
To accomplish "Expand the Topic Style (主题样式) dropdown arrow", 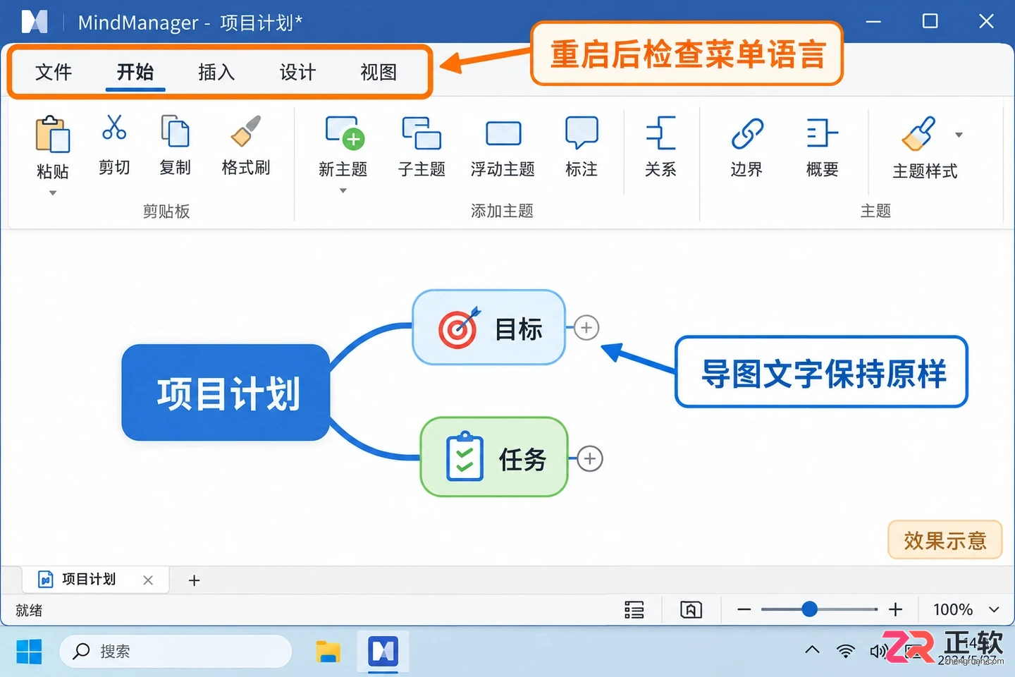I will coord(959,135).
